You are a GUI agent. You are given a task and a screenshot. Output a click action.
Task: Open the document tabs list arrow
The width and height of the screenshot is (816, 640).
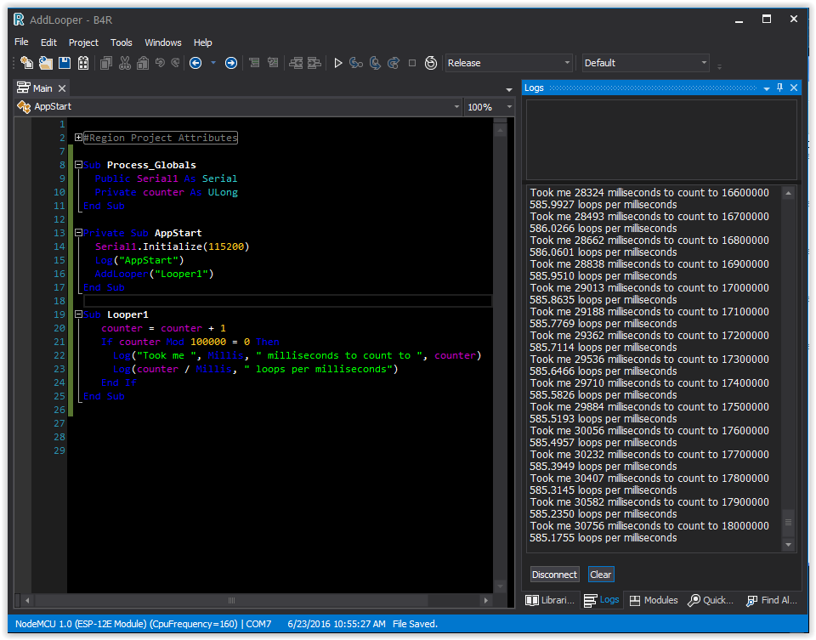tap(509, 89)
